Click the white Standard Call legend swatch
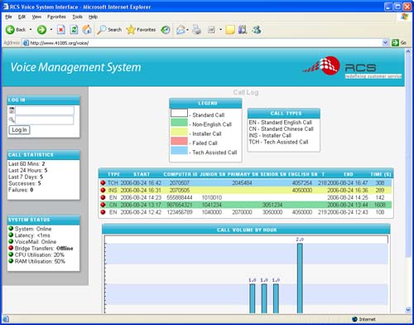The image size is (414, 325). tap(179, 113)
